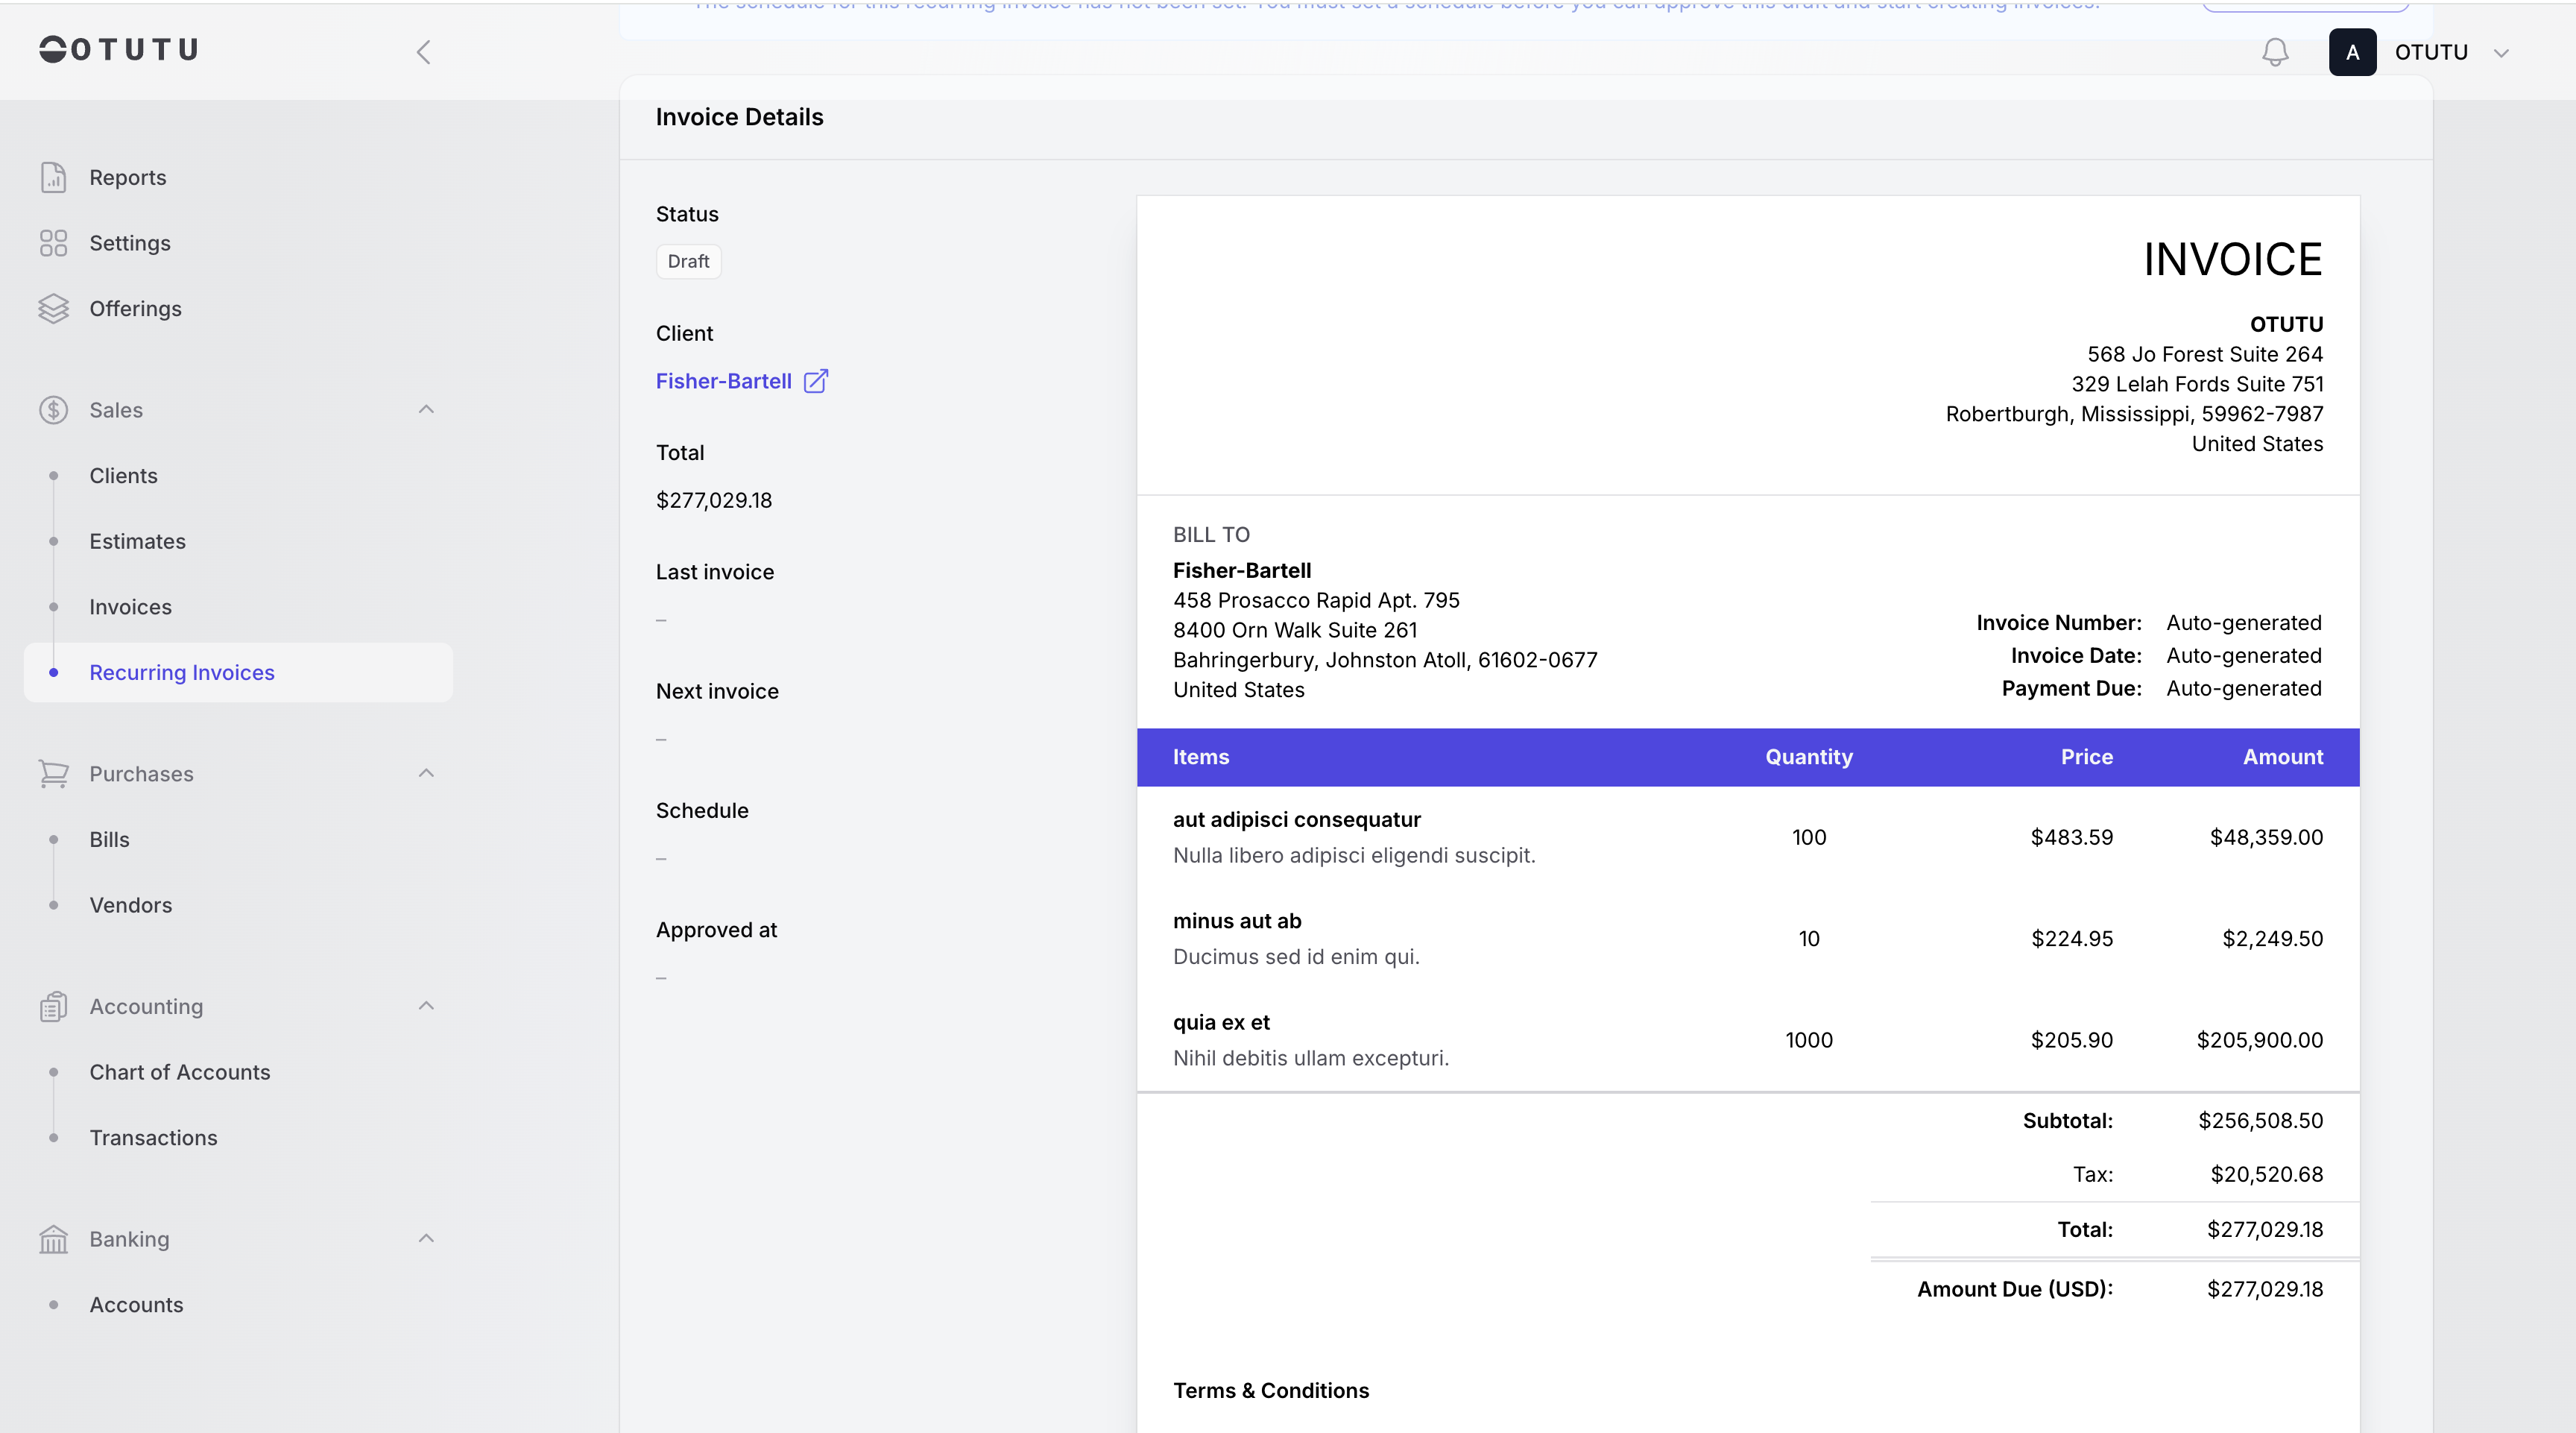Open the Fisher-Bartell client link
This screenshot has width=2576, height=1433.
pyautogui.click(x=723, y=381)
